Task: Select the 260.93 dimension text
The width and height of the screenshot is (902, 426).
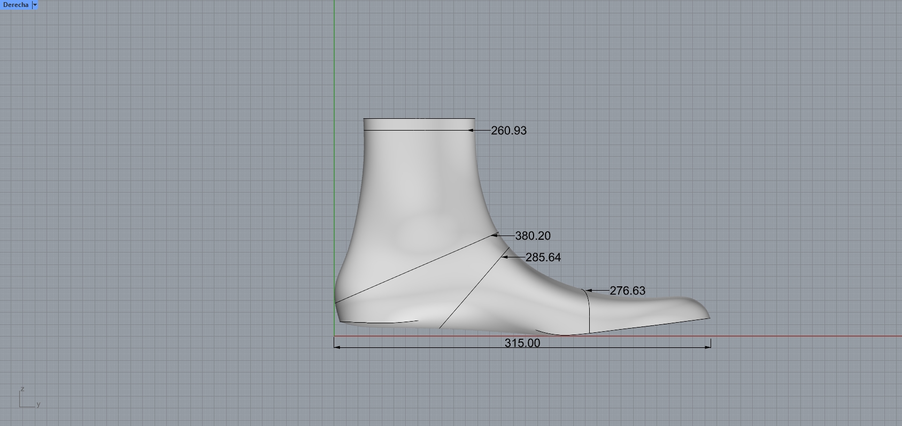Action: pyautogui.click(x=508, y=131)
